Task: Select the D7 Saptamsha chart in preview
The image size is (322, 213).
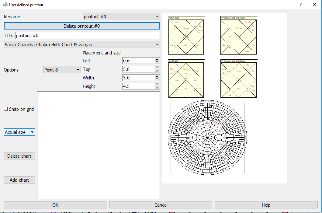Action: pos(239,79)
